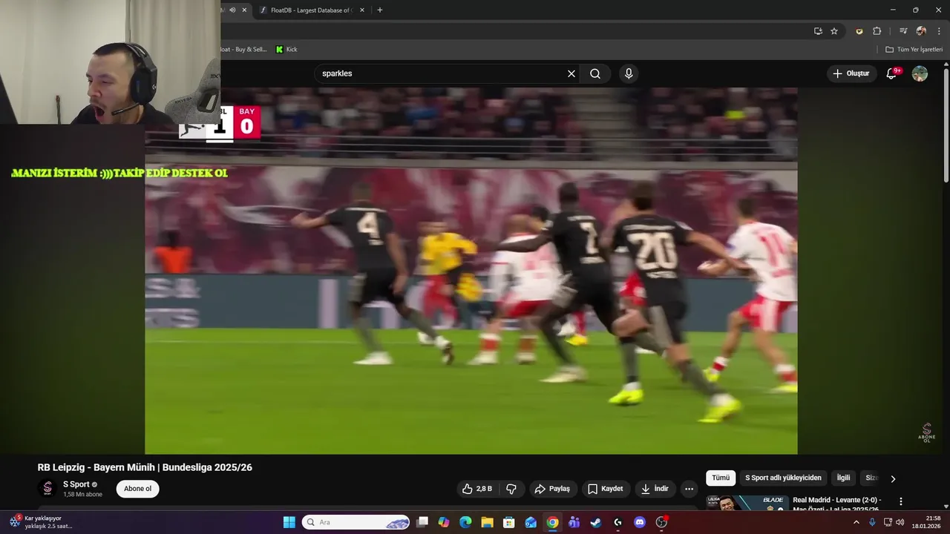Image resolution: width=950 pixels, height=534 pixels.
Task: Open the 'Kar yaklaşıyor' weather widget
Action: [43, 522]
